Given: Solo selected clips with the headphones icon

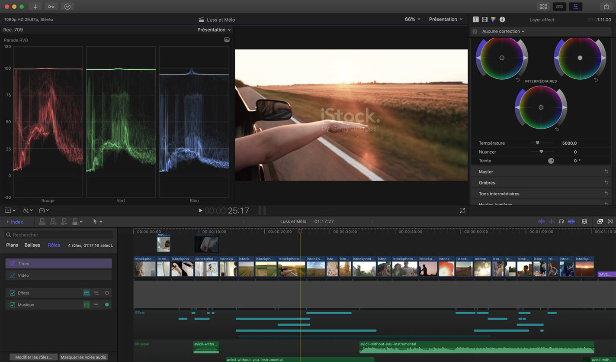Looking at the screenshot, I should point(561,221).
